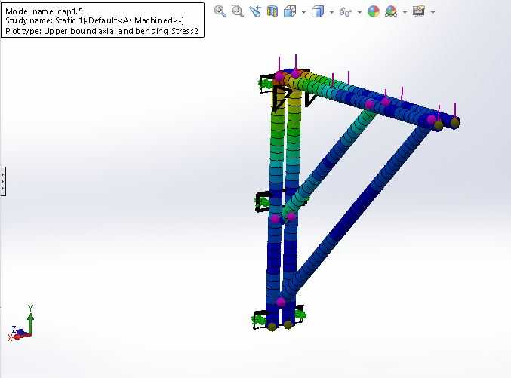Click the Zoom to Fit icon
Screen dimensions: 511x378
[220, 11]
